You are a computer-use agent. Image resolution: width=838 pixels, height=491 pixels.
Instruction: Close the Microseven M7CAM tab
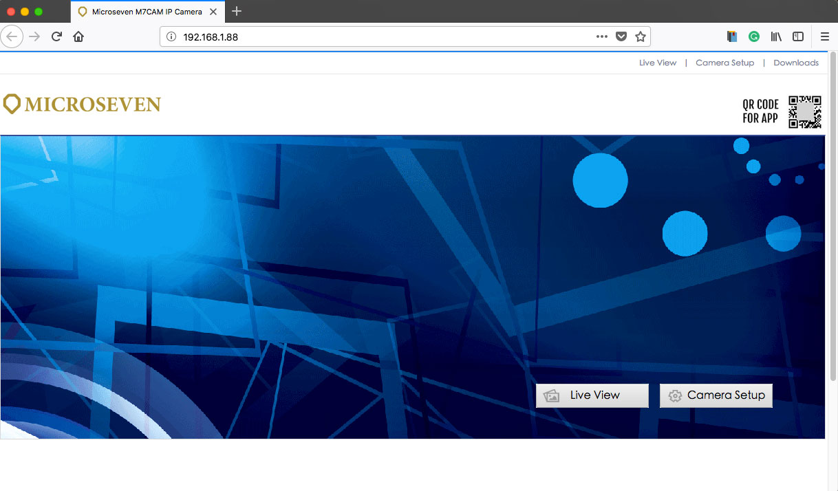click(x=213, y=12)
